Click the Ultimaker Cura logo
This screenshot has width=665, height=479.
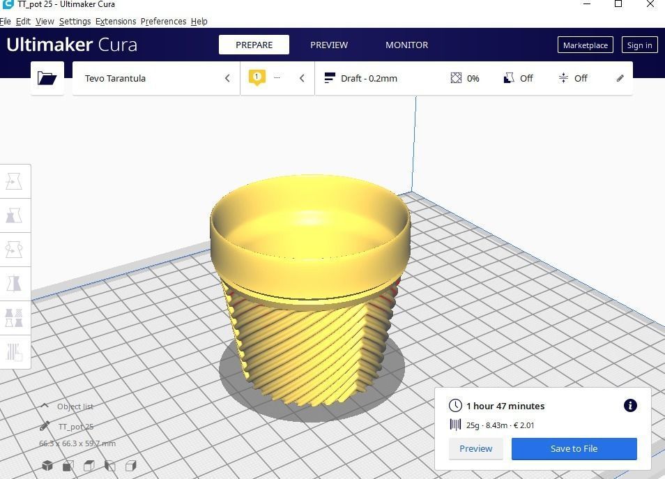pos(72,45)
